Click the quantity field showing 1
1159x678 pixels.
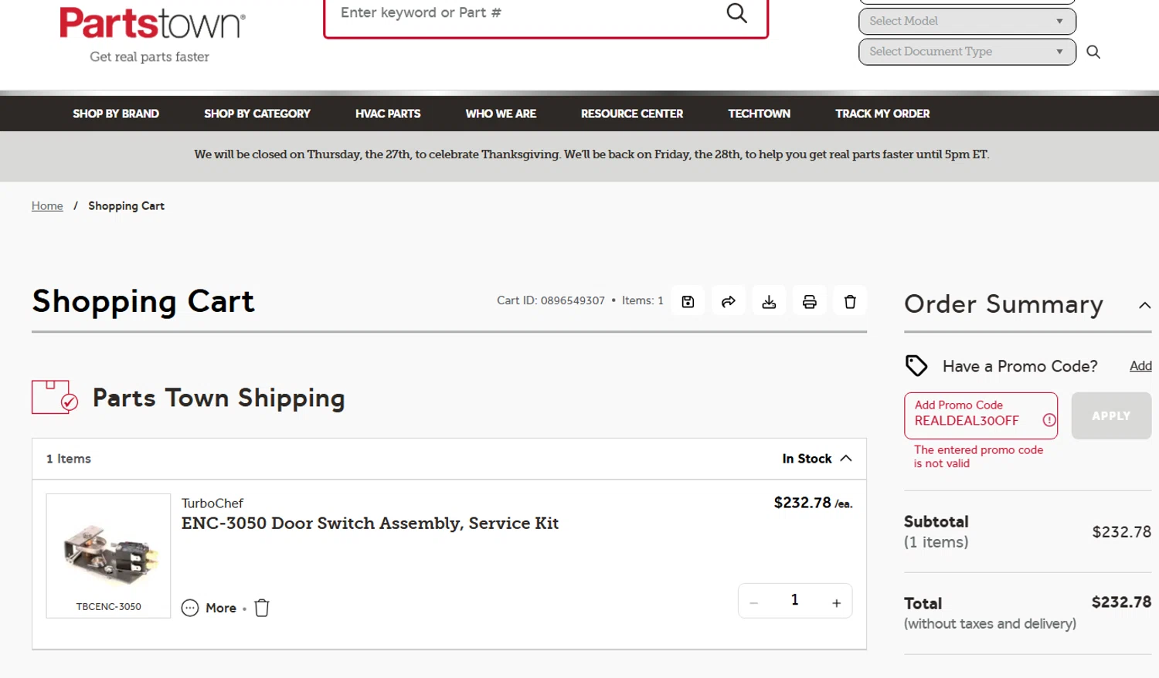tap(794, 600)
